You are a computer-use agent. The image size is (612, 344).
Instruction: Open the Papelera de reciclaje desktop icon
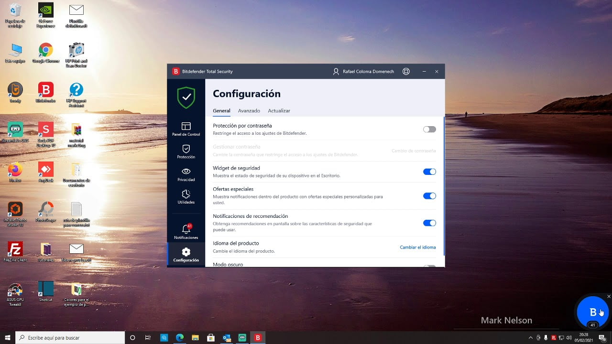(x=15, y=15)
